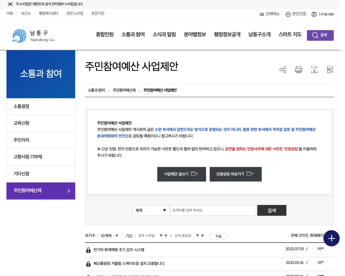The height and width of the screenshot is (276, 345).
Task: Click the Namdong-Gu logo
Action: click(x=32, y=36)
